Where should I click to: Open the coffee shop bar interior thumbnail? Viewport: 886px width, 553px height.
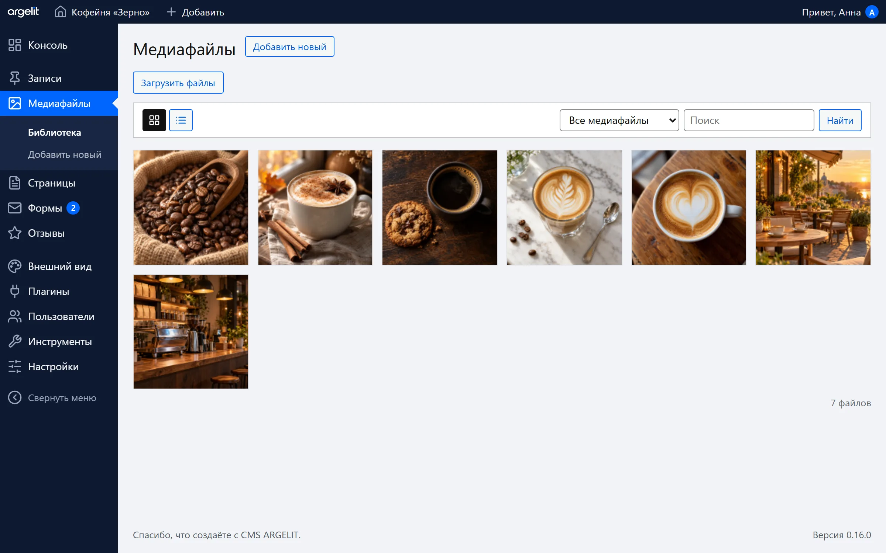tap(190, 332)
